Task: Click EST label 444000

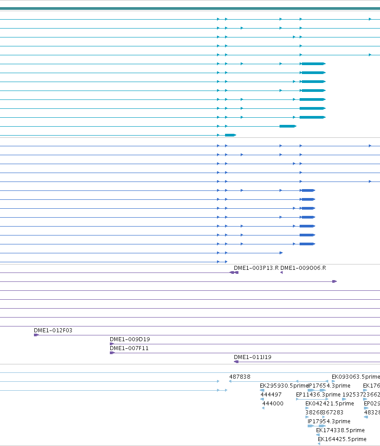Action: [x=272, y=403]
